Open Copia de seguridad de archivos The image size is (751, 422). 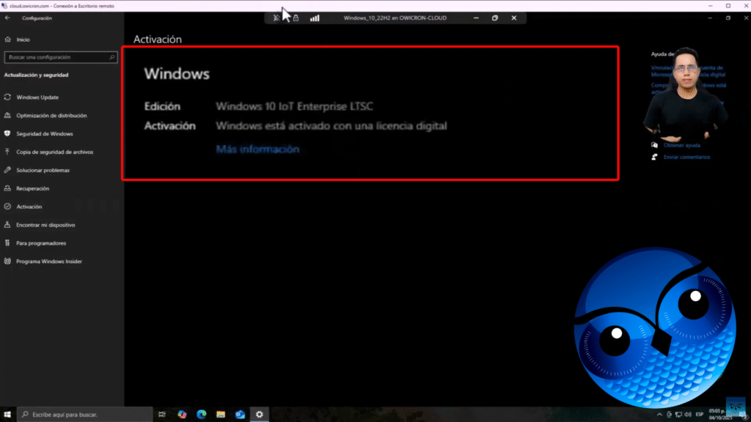click(54, 152)
